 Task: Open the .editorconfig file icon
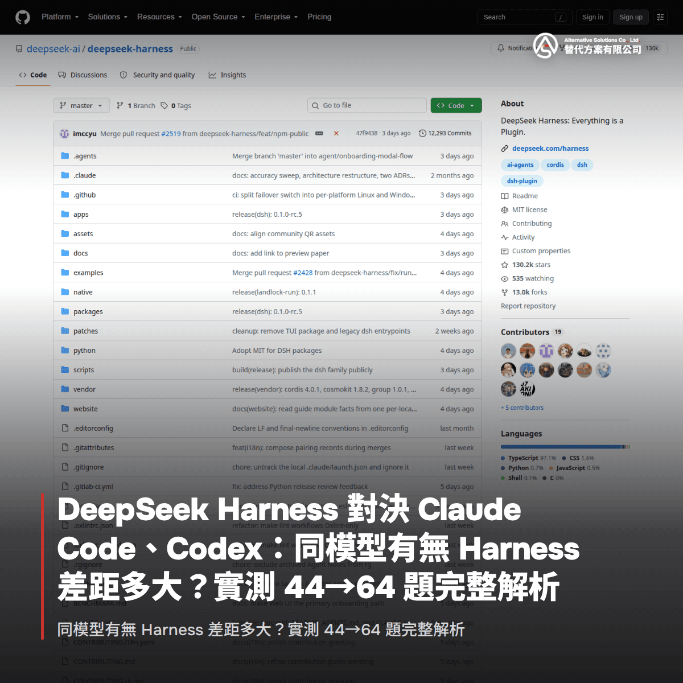point(65,428)
